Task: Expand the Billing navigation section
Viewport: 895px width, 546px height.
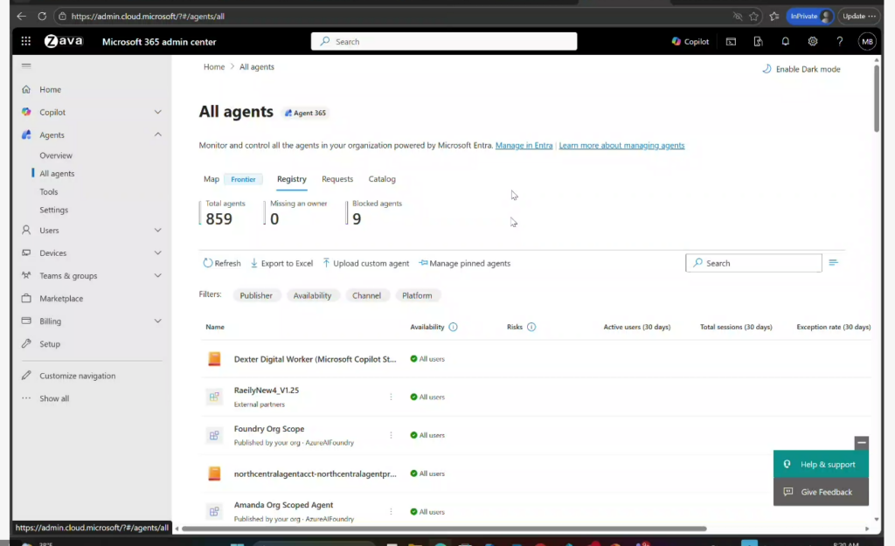Action: pyautogui.click(x=157, y=321)
